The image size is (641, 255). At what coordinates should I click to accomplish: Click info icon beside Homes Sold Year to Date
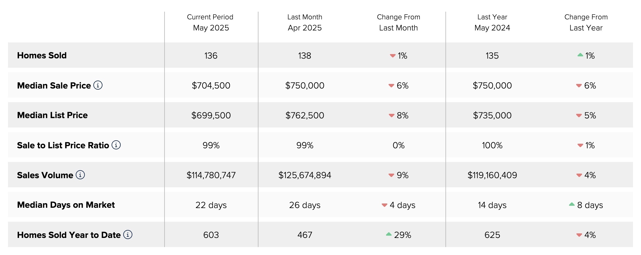pyautogui.click(x=128, y=235)
